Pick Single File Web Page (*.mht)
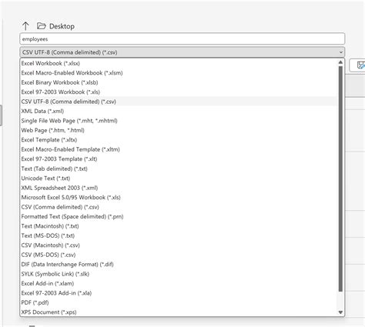 (179, 121)
